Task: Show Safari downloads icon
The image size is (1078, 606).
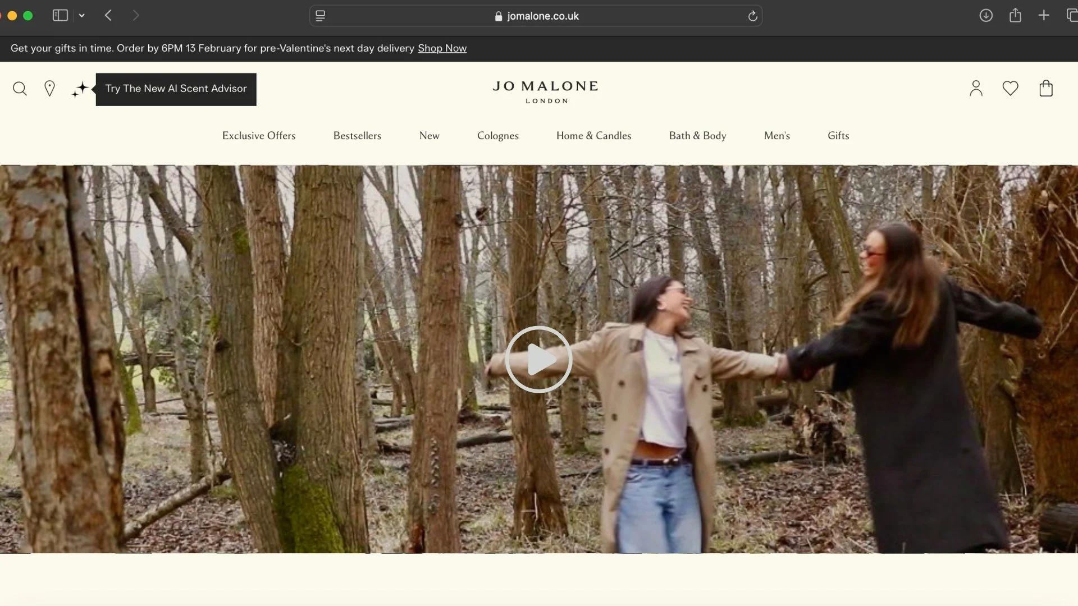Action: point(986,16)
